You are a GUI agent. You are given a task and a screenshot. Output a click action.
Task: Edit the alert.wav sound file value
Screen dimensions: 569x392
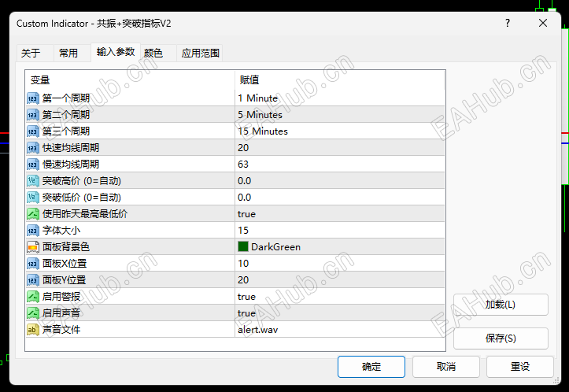point(340,330)
